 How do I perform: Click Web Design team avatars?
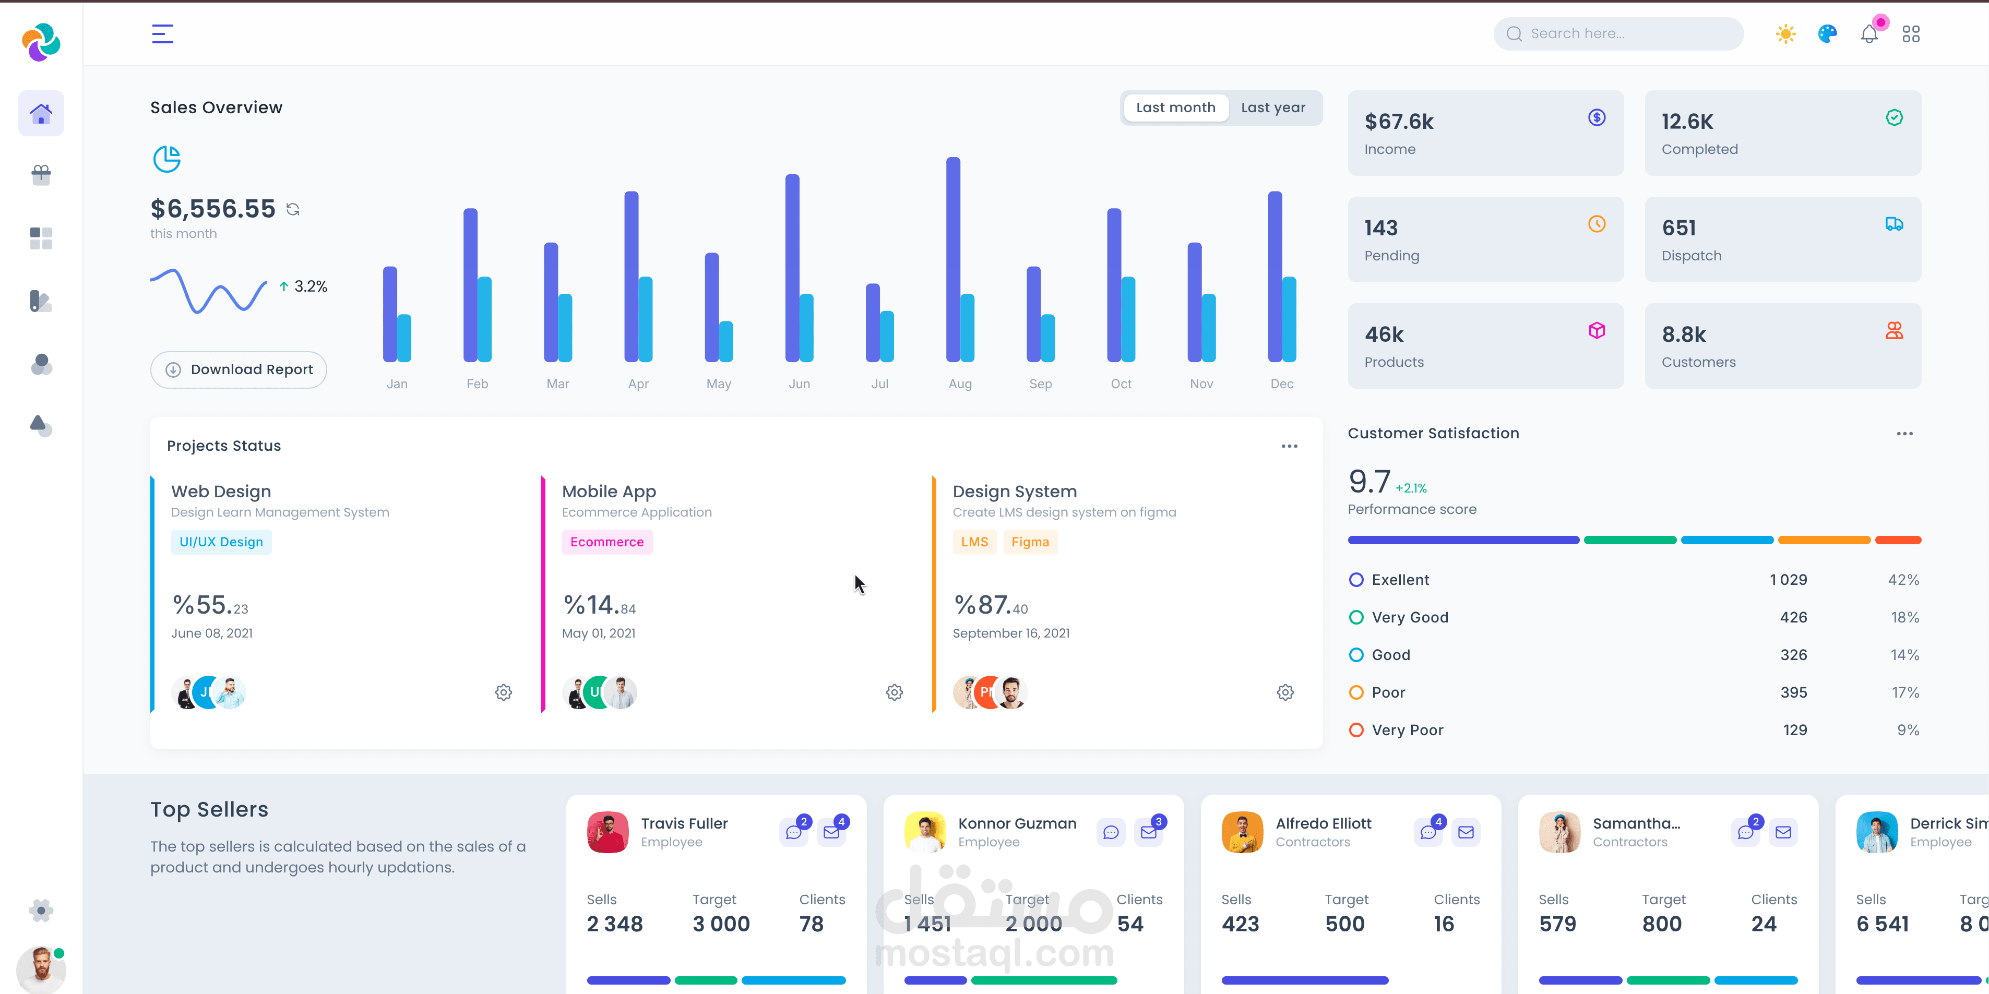pyautogui.click(x=208, y=692)
